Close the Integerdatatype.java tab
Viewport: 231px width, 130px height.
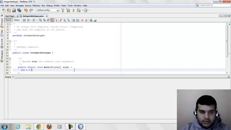pyautogui.click(x=47, y=16)
